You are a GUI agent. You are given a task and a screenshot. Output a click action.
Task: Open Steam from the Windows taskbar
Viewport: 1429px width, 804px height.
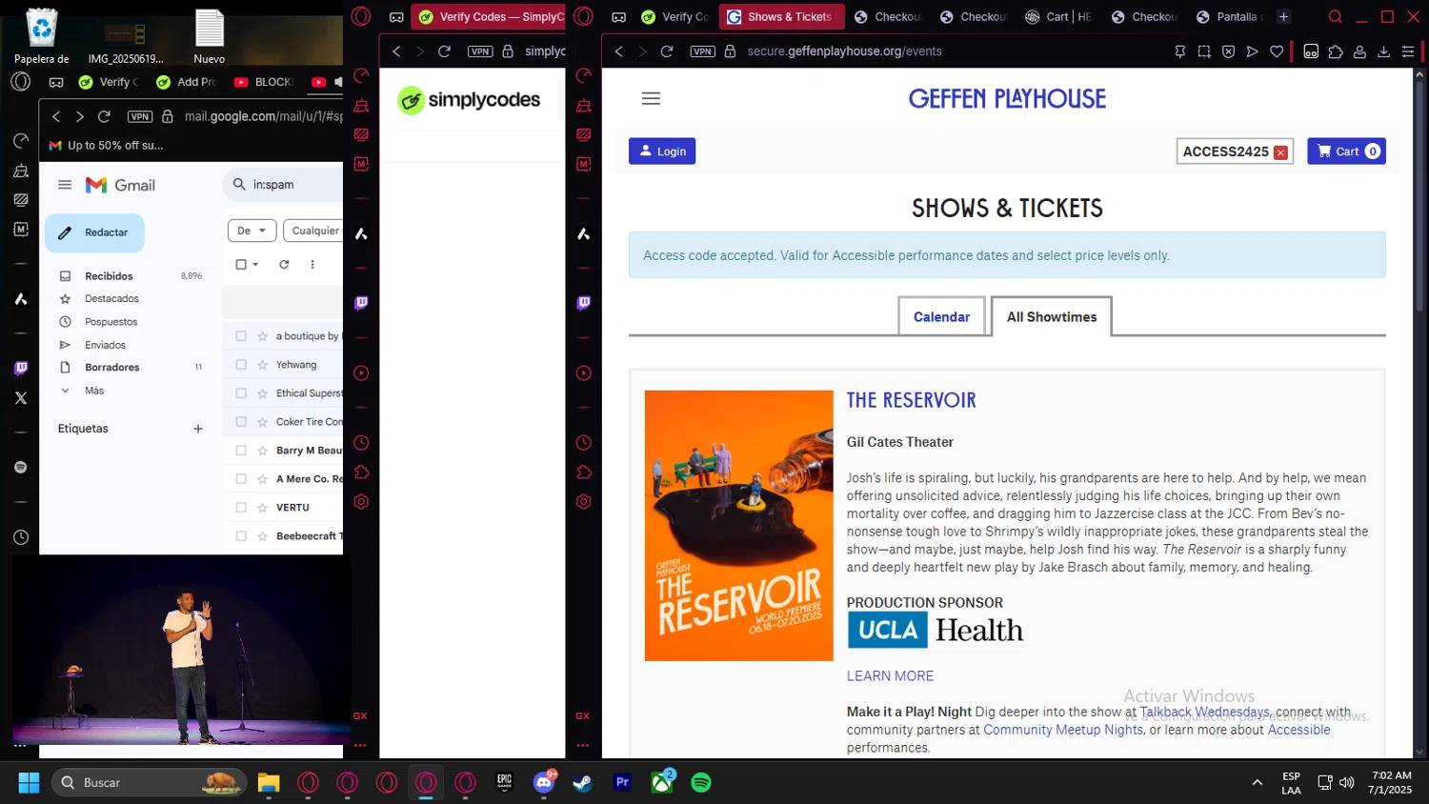pos(582,783)
